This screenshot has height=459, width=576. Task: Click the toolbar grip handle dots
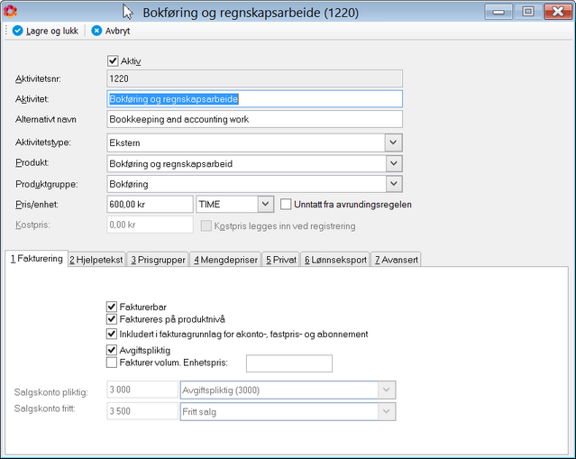click(x=6, y=31)
